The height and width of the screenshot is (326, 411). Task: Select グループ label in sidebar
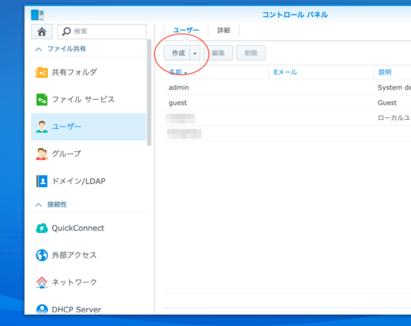(x=66, y=154)
